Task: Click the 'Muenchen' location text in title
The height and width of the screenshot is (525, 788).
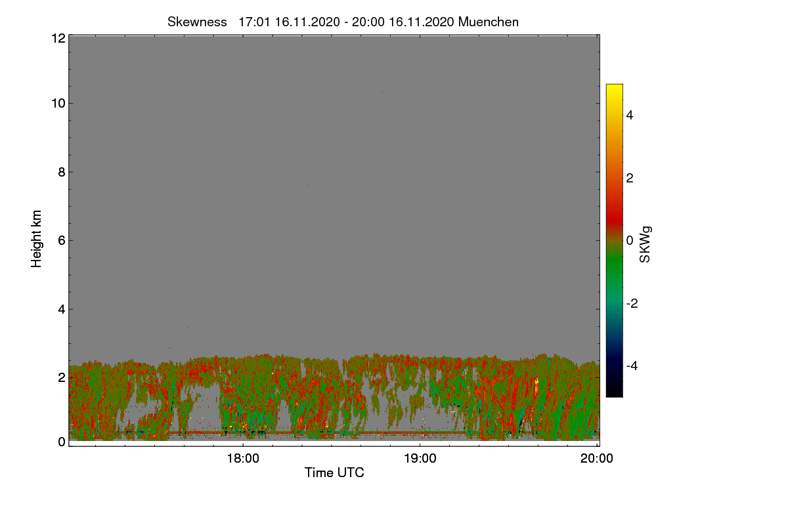Action: point(488,22)
